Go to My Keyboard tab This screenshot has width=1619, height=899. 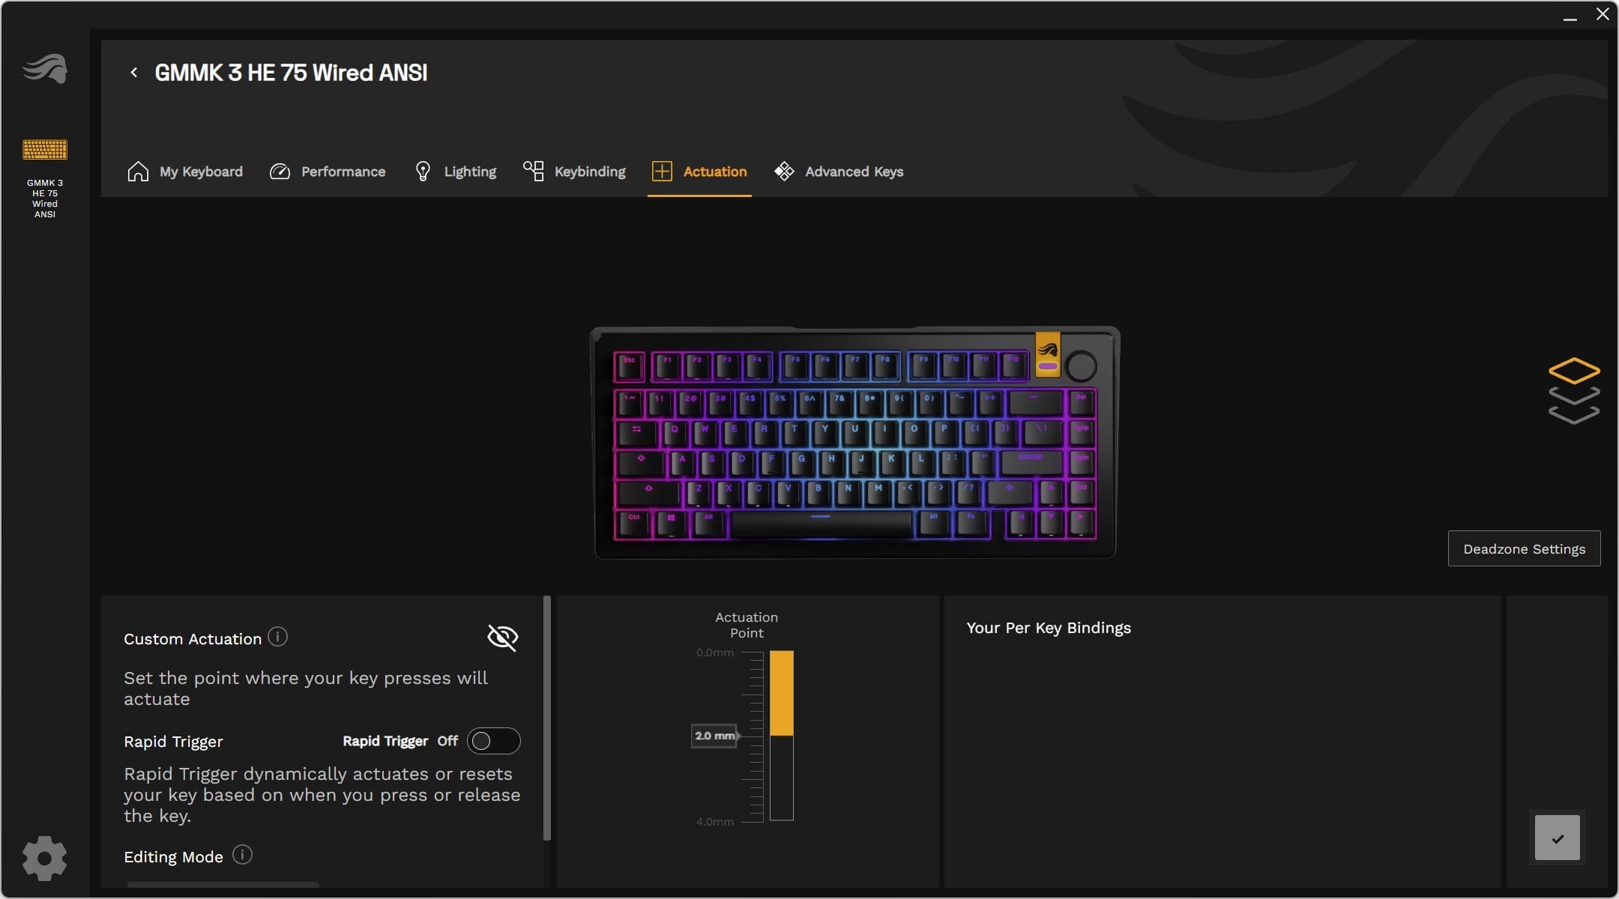(185, 172)
